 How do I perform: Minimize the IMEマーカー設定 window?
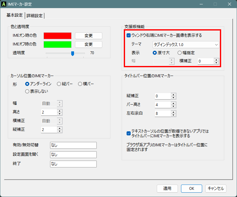coord(201,4)
